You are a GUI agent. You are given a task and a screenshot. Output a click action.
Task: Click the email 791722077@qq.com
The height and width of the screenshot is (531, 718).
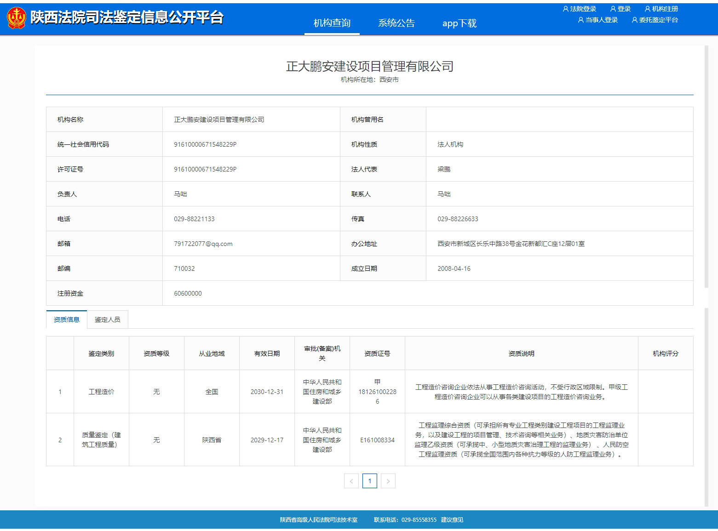pyautogui.click(x=203, y=244)
